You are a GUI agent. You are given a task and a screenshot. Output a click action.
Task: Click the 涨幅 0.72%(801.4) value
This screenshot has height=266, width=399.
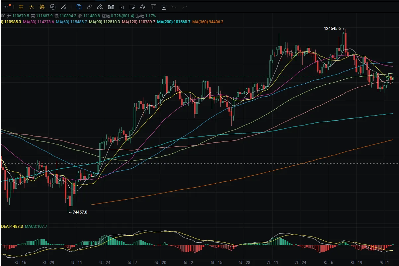tap(119, 16)
